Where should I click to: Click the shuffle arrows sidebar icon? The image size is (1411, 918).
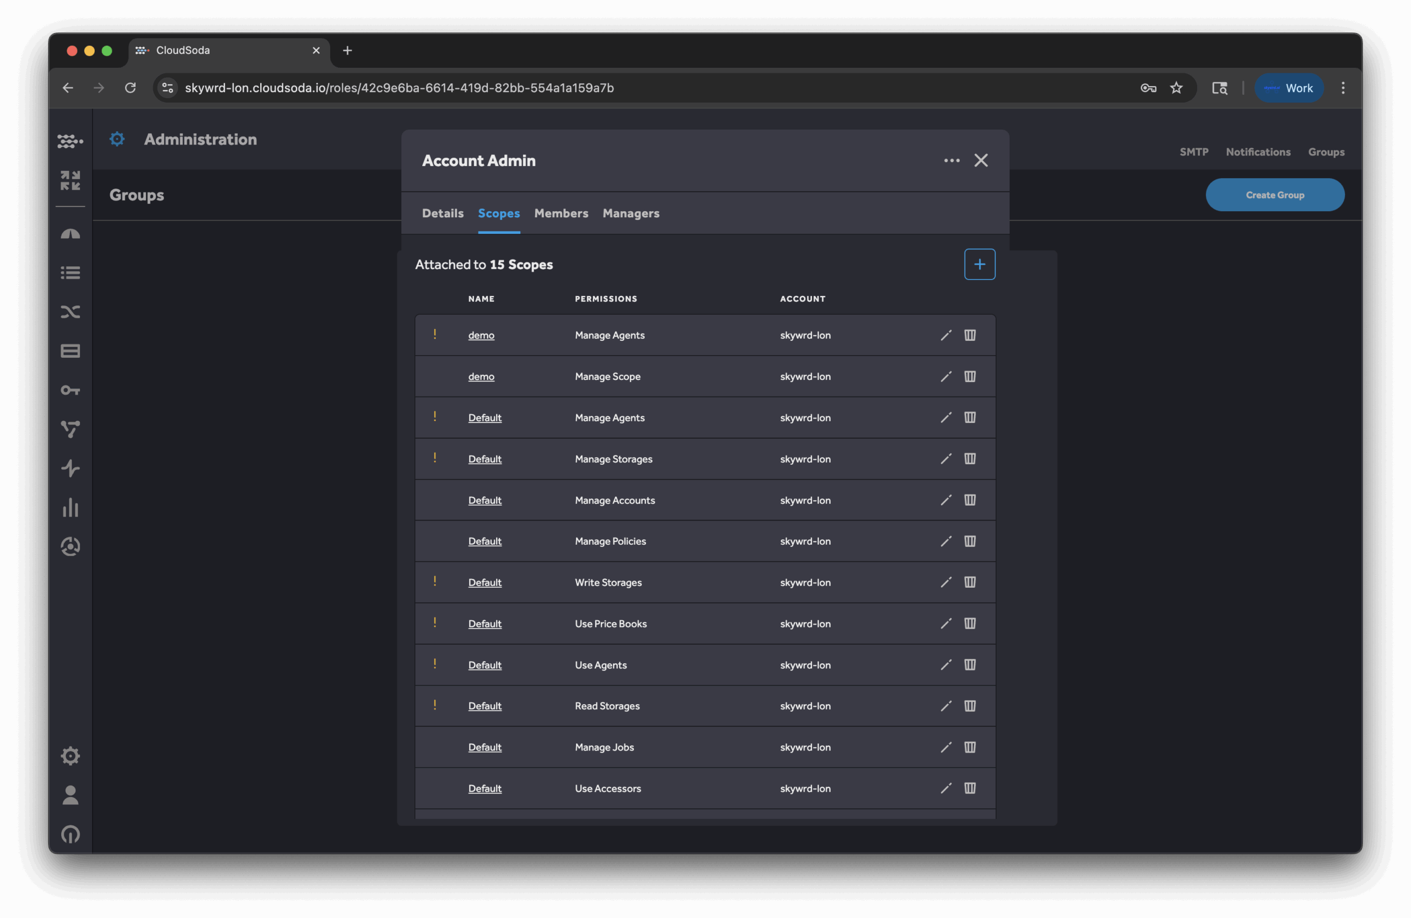(x=70, y=312)
